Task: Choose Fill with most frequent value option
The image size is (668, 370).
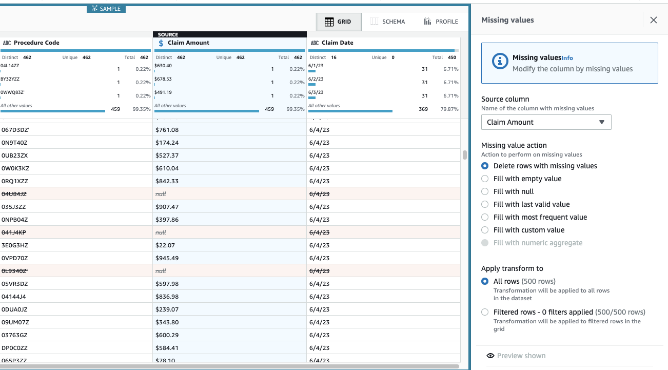Action: coord(484,217)
